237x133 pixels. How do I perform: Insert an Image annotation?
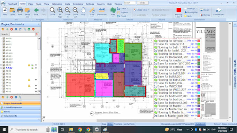205,10
